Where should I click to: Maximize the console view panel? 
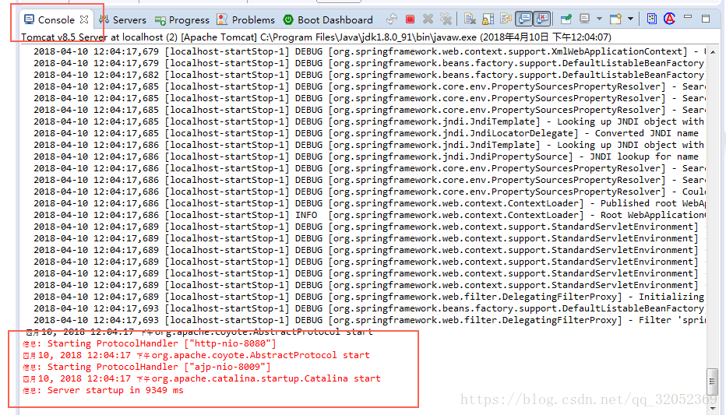[706, 19]
